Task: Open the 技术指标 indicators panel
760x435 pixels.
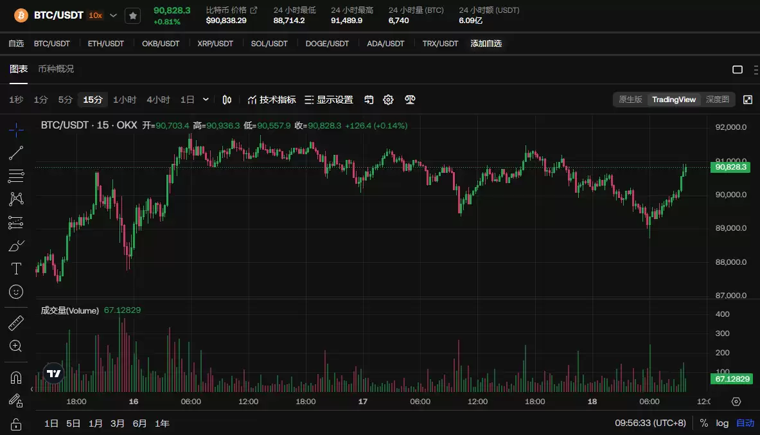Action: (x=272, y=100)
